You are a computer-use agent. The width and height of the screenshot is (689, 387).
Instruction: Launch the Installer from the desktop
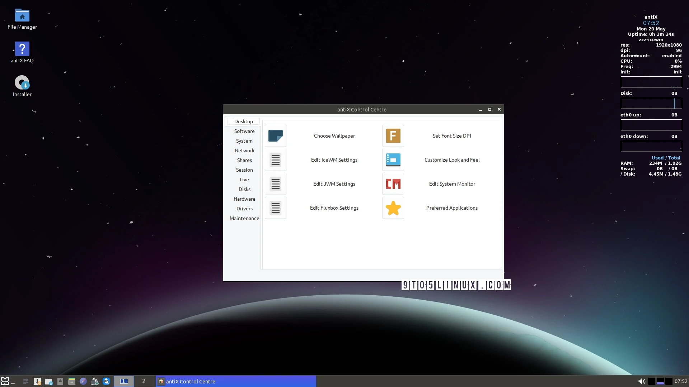22,82
